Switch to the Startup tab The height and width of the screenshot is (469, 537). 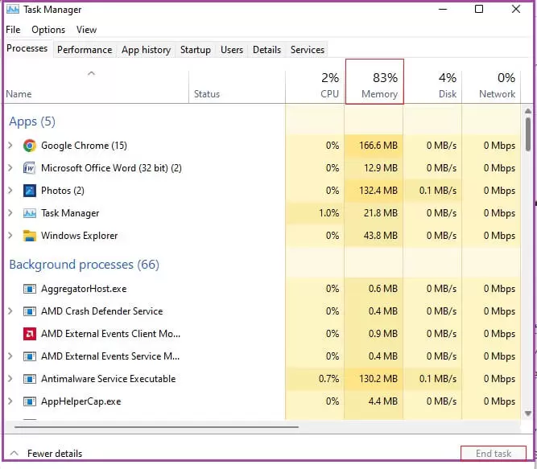(196, 50)
